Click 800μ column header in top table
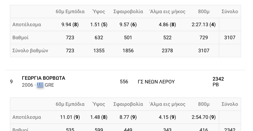253x131 pixels. [x=204, y=12]
